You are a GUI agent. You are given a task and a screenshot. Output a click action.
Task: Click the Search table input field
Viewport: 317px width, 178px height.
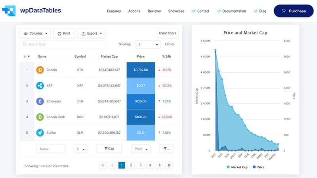pyautogui.click(x=63, y=44)
